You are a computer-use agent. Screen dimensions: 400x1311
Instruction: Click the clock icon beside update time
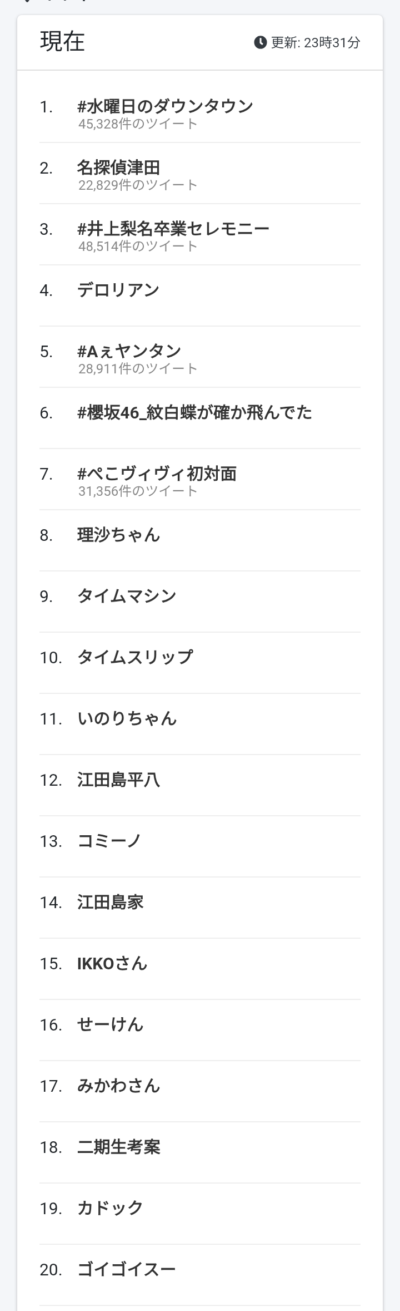click(x=260, y=42)
